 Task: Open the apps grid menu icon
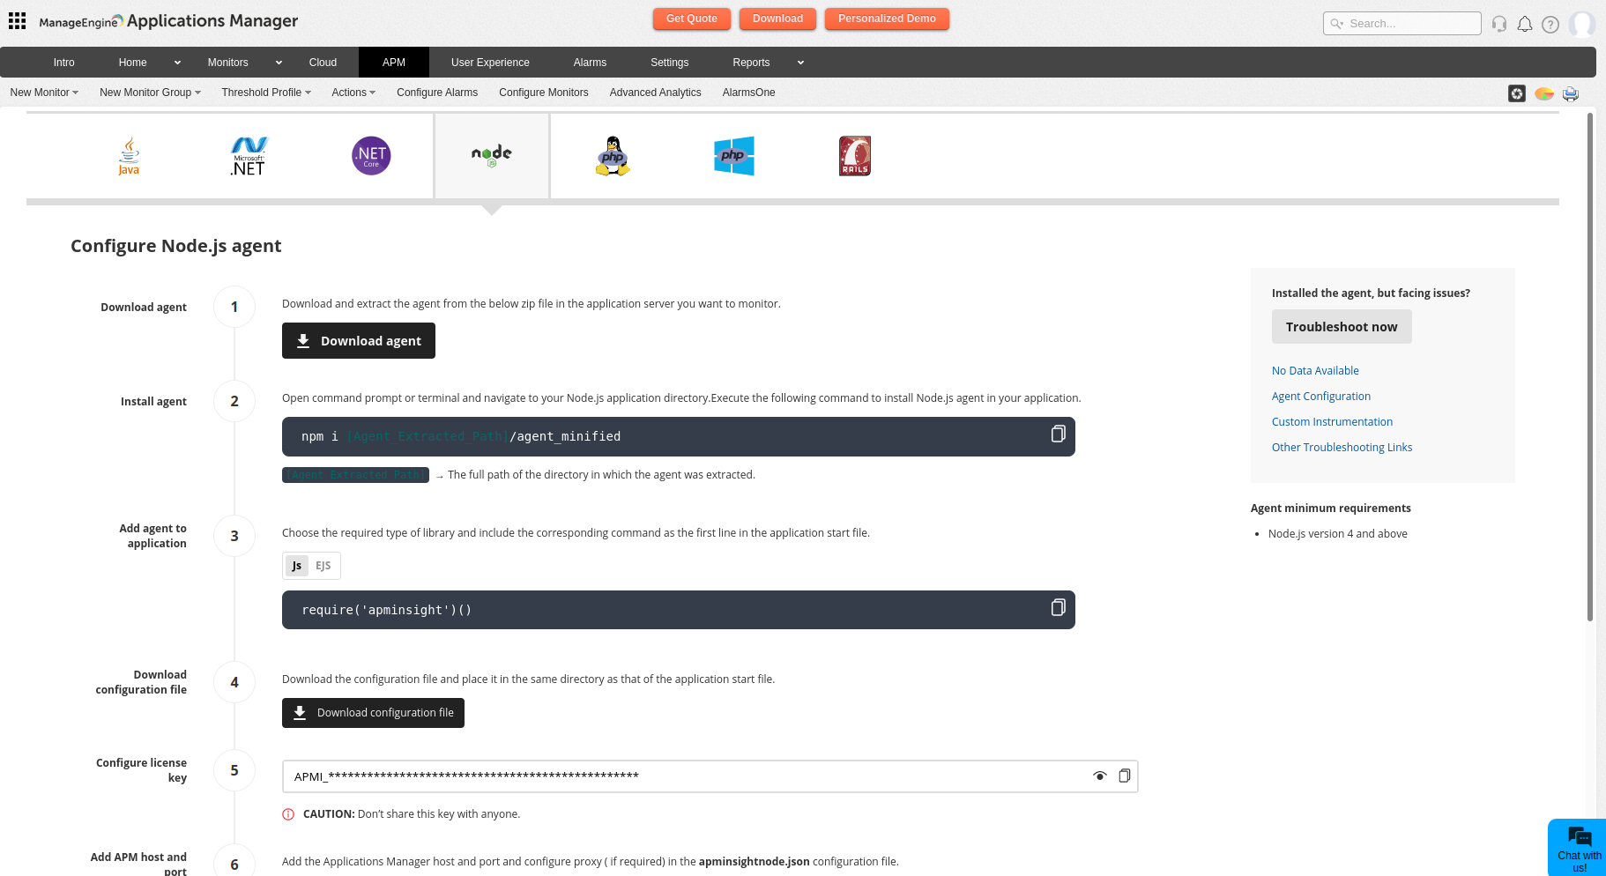tap(17, 20)
